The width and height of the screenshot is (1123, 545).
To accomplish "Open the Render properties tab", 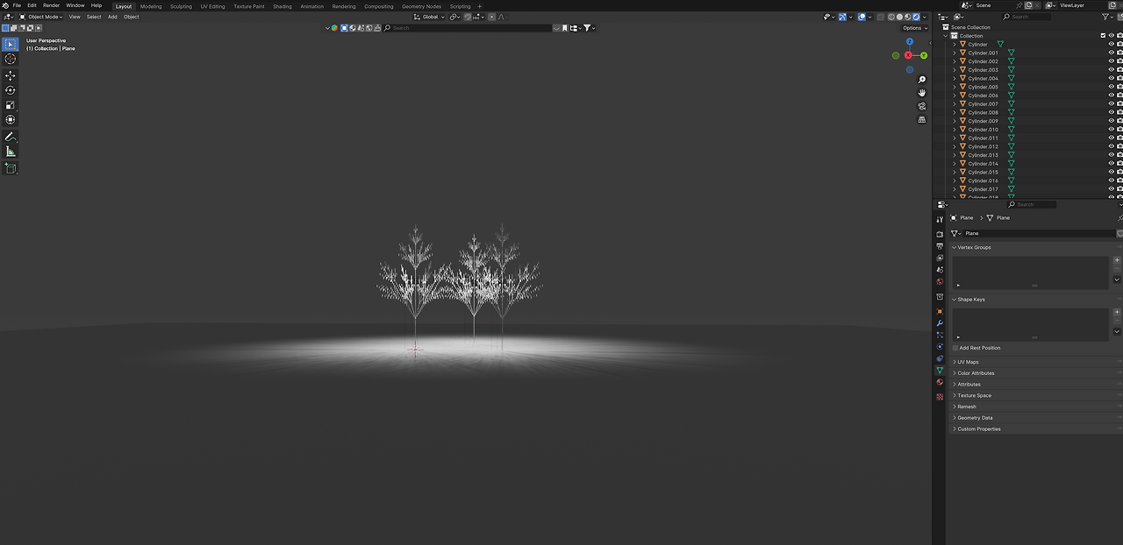I will (x=940, y=235).
